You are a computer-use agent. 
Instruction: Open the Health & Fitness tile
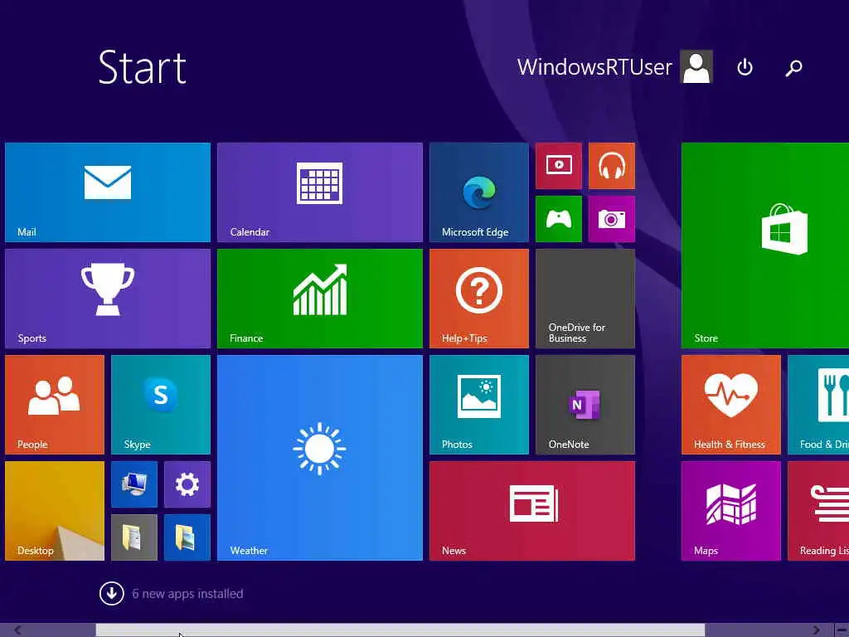[x=731, y=405]
